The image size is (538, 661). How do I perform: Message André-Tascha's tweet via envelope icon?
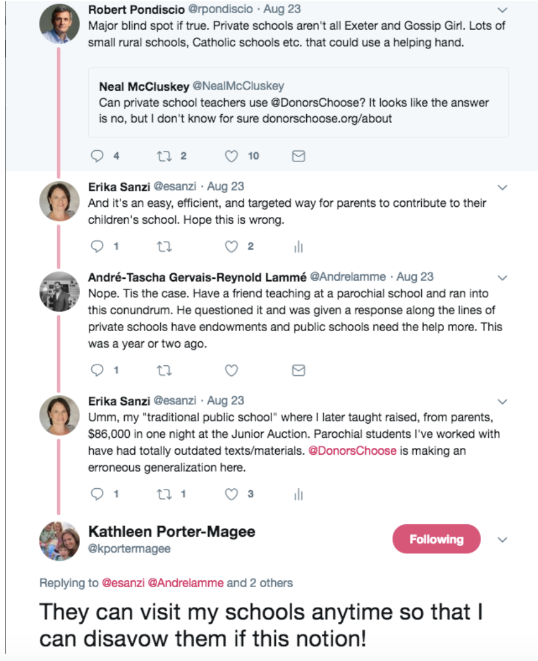298,371
